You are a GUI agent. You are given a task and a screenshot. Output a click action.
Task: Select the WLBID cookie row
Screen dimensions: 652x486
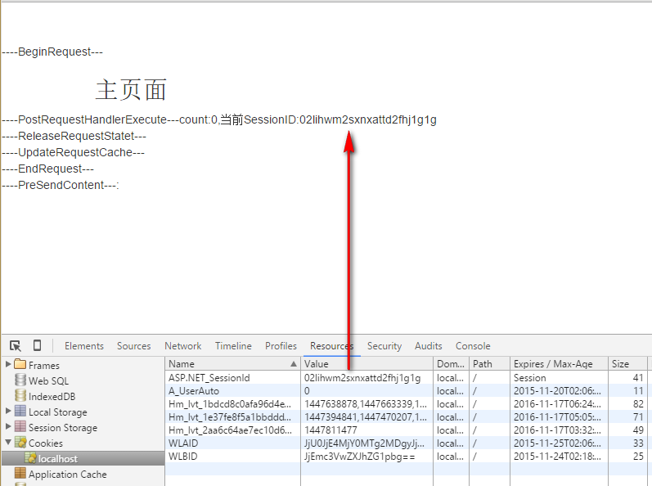point(407,456)
